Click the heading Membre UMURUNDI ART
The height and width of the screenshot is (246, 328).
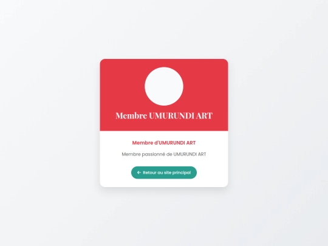coord(164,115)
